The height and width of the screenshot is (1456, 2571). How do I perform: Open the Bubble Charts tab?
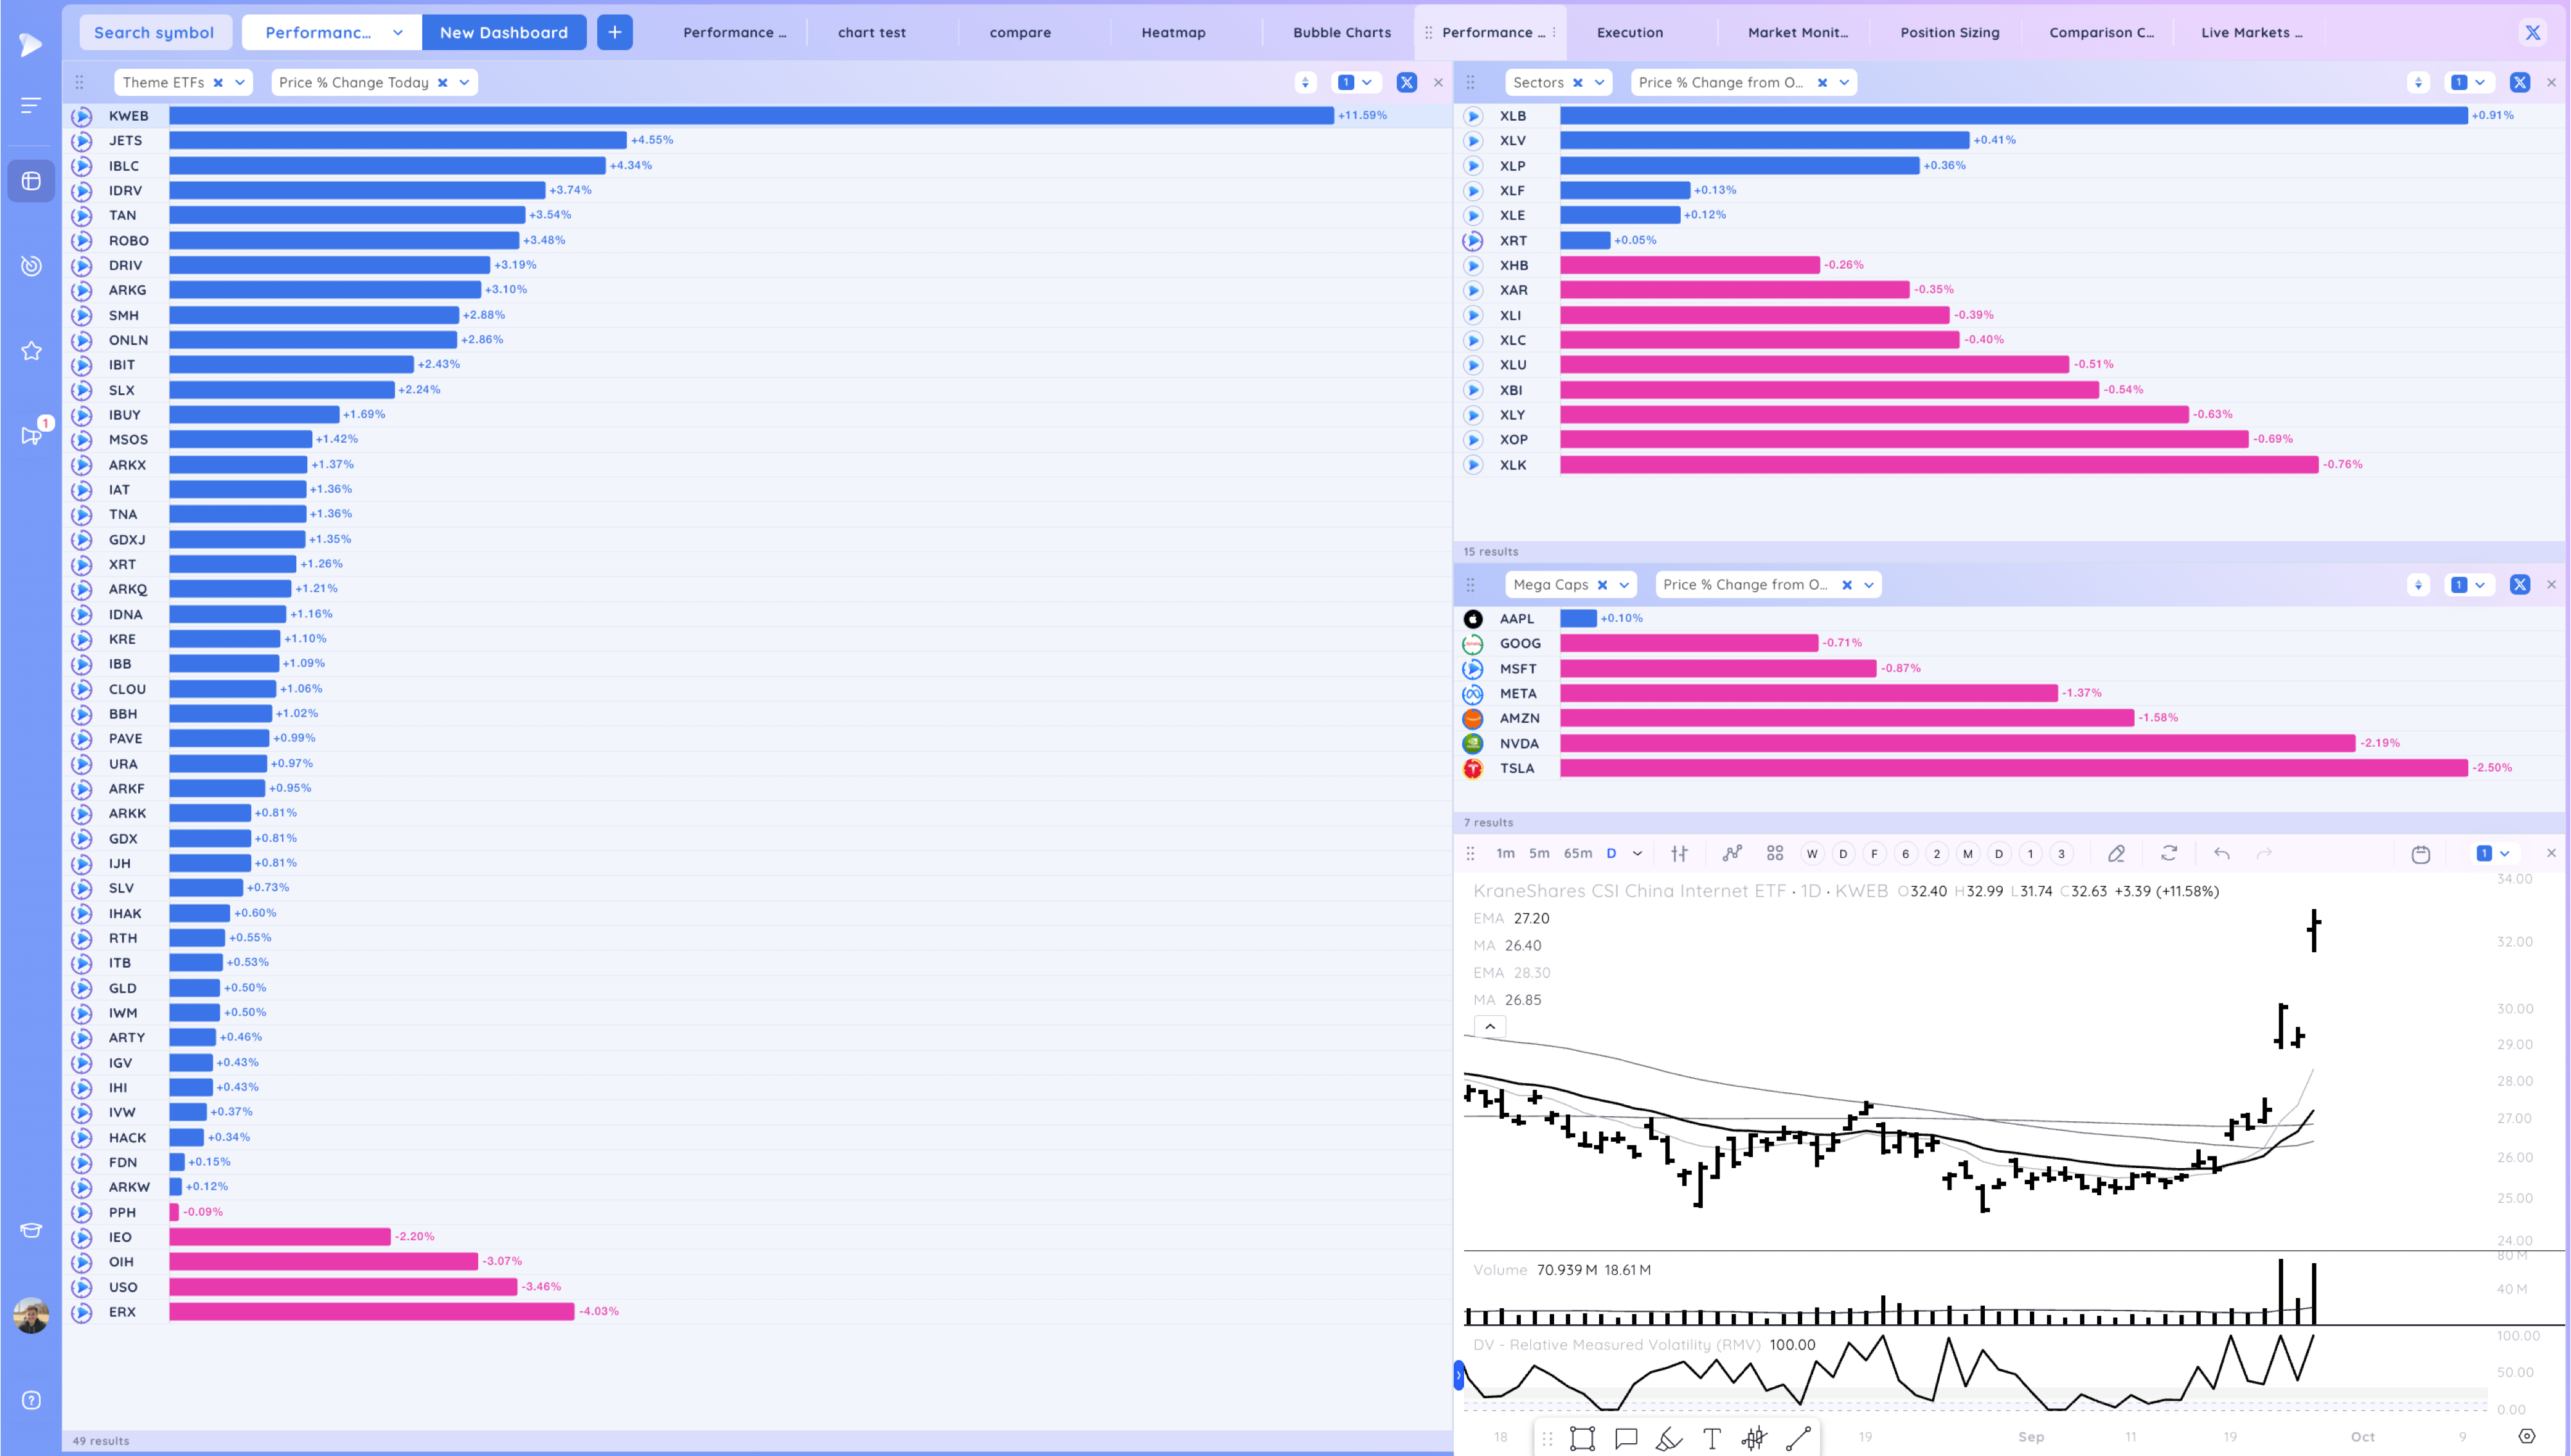pyautogui.click(x=1341, y=32)
